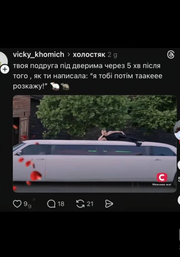Open comments via the speech bubble icon
180x257 pixels.
51,204
